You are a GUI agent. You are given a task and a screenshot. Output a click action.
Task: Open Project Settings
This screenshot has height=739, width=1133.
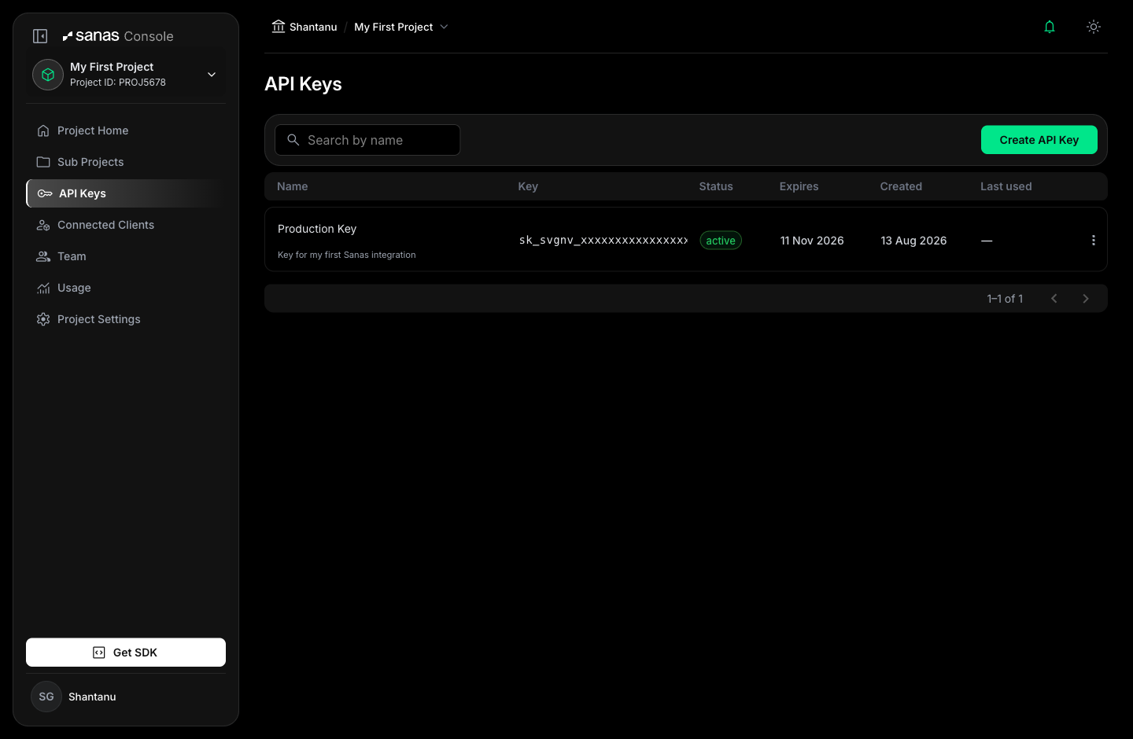pyautogui.click(x=126, y=319)
